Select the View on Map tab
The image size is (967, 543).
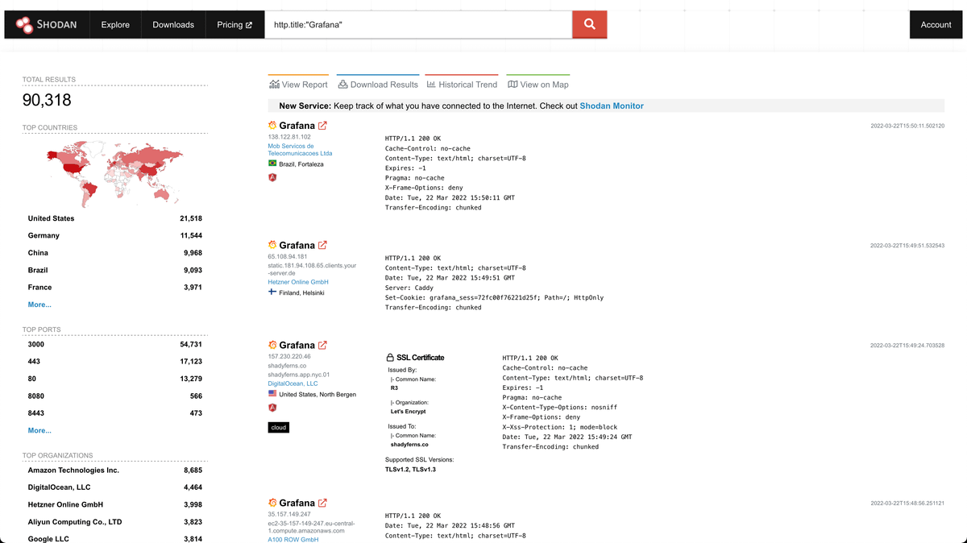[x=537, y=85]
